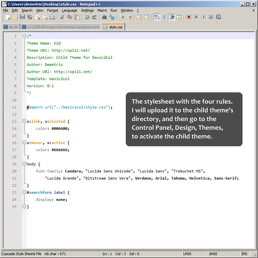Open the View menu
258x258 pixels.
(40, 10)
